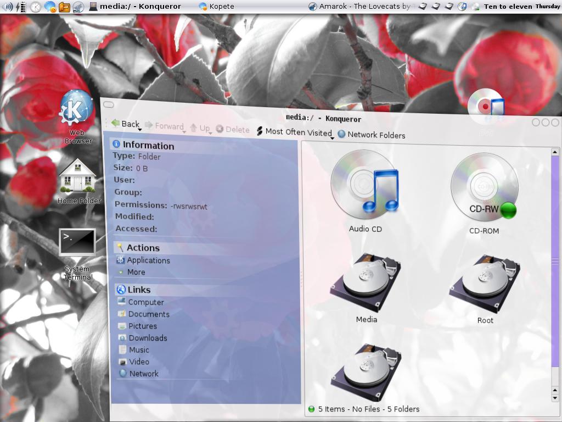
Task: Click the Size: 0 B information row
Action: [x=131, y=168]
